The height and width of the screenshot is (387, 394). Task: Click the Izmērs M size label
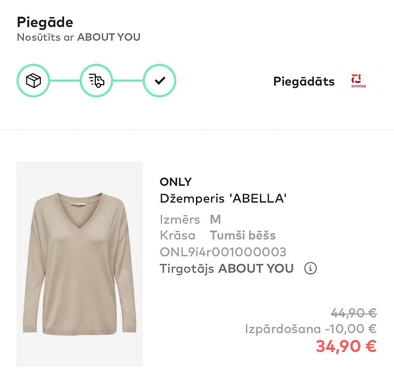(190, 220)
